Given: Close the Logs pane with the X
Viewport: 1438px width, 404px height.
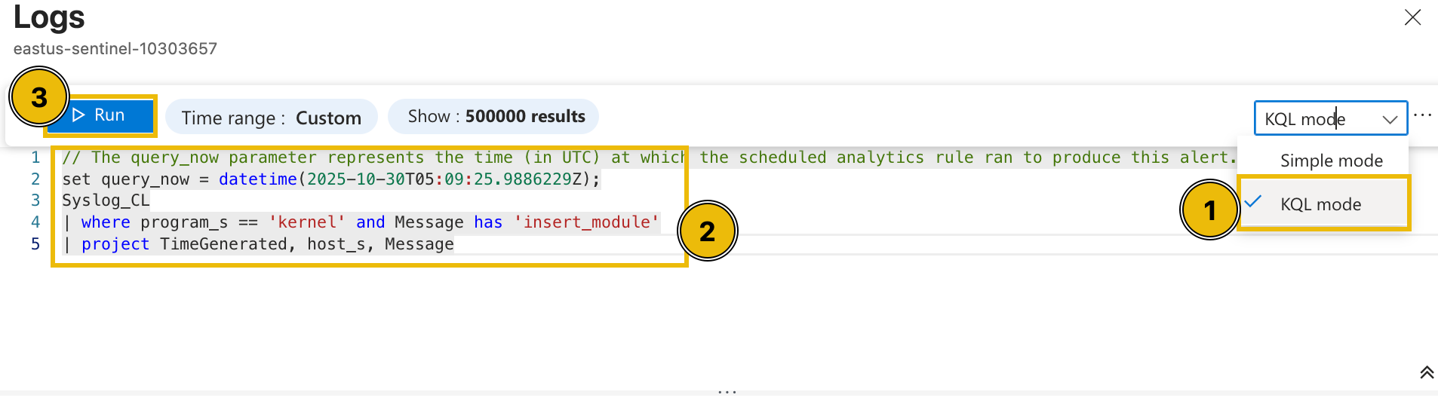Looking at the screenshot, I should (1412, 17).
